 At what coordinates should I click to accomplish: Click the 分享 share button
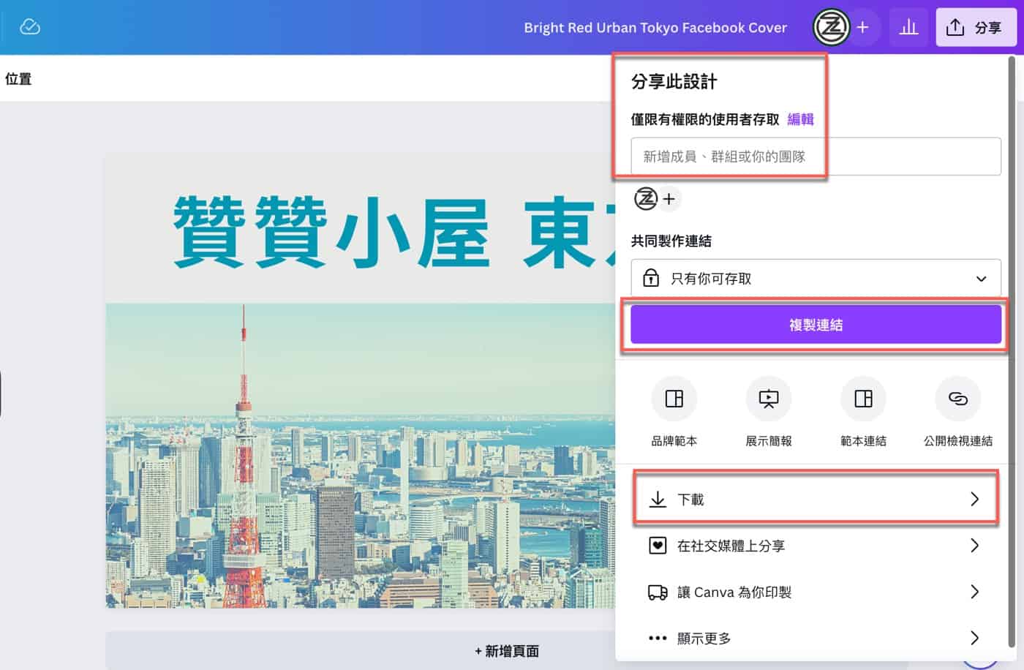coord(975,28)
